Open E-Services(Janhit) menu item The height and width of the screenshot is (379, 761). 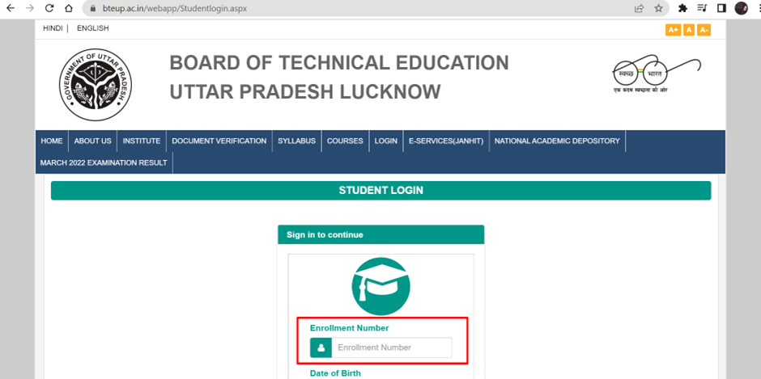[x=445, y=141]
